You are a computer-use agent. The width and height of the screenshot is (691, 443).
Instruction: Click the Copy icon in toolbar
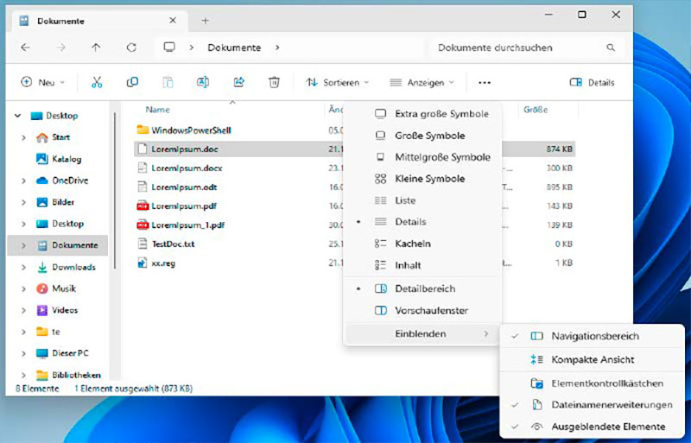(132, 82)
